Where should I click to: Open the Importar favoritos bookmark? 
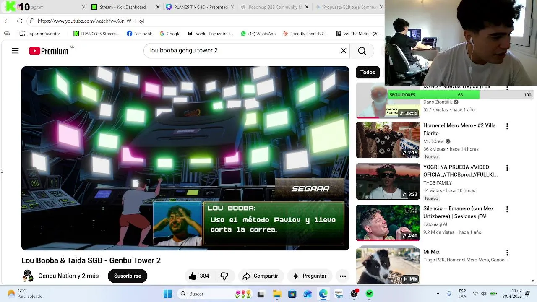pos(40,34)
